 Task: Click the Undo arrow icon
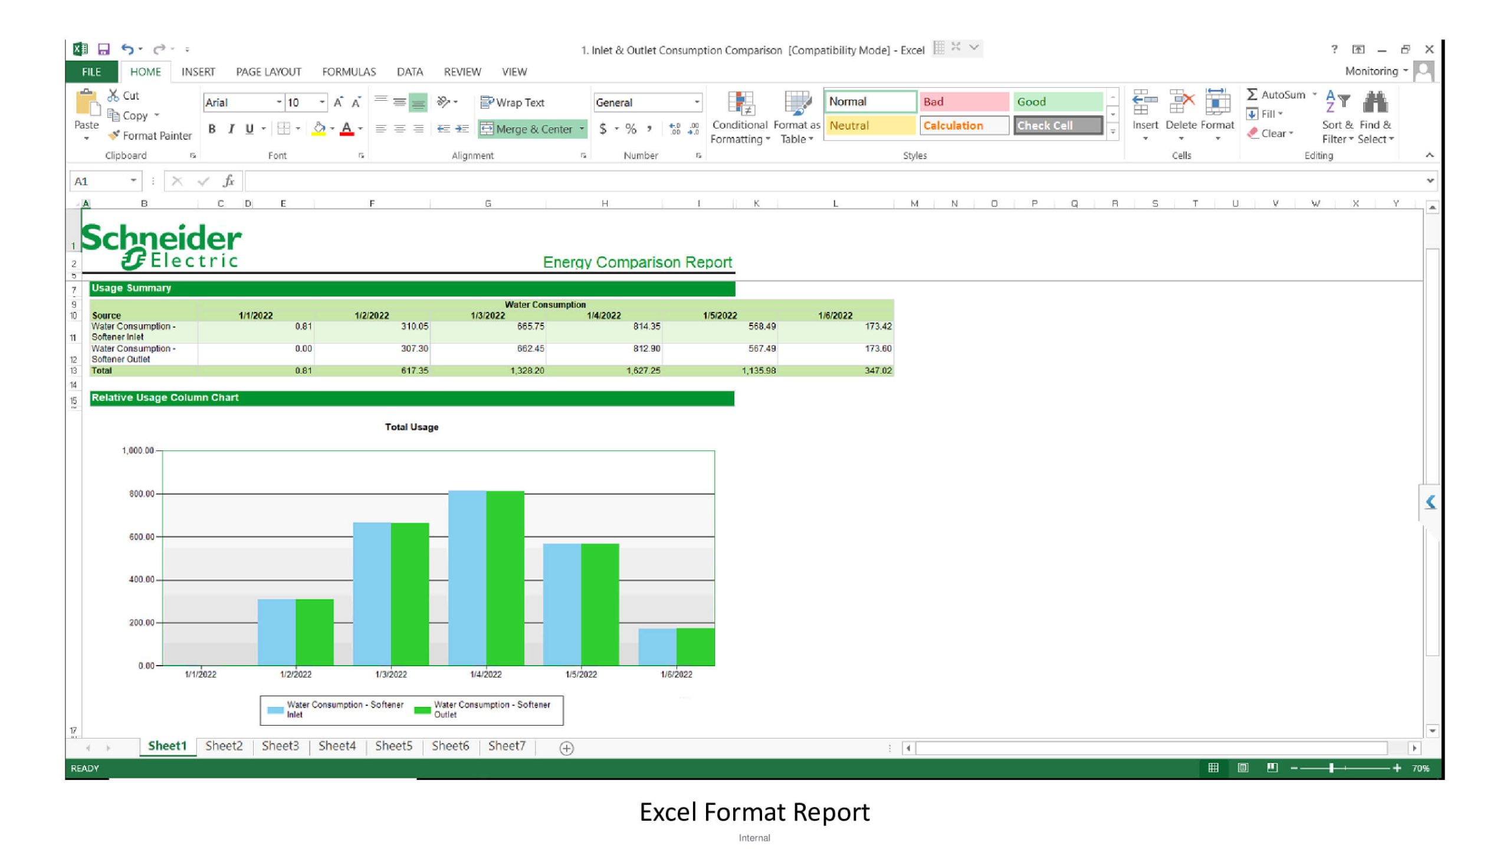pyautogui.click(x=127, y=50)
